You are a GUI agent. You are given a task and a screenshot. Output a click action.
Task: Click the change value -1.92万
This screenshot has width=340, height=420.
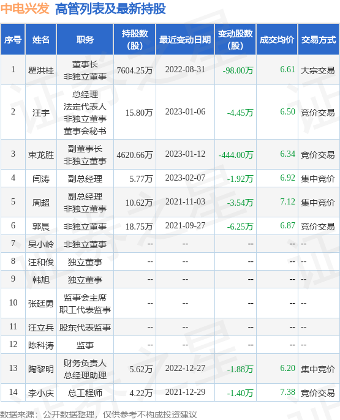pyautogui.click(x=240, y=178)
